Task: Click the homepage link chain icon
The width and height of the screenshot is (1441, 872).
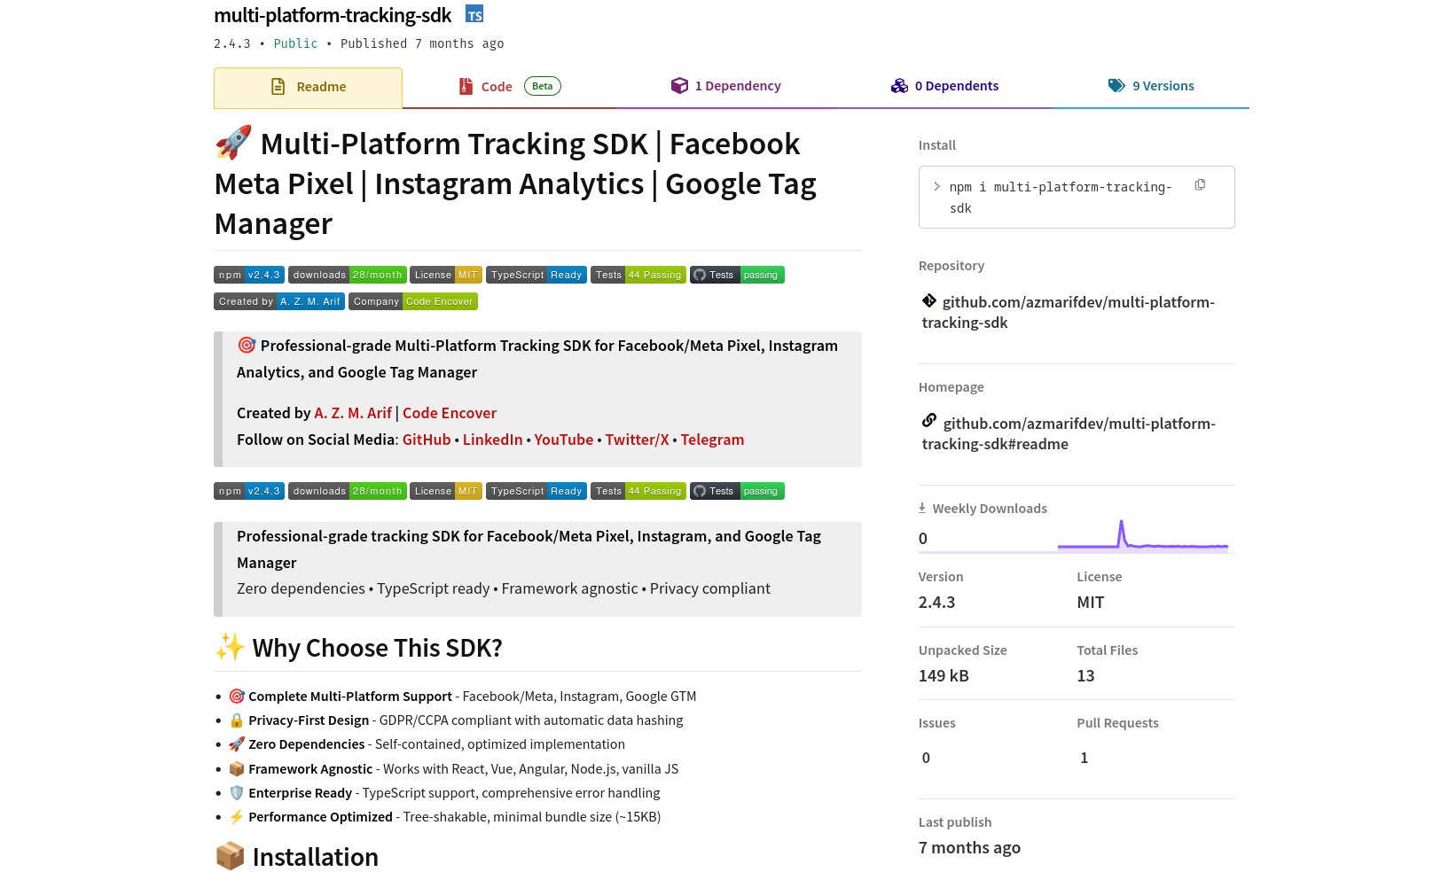Action: (x=929, y=421)
